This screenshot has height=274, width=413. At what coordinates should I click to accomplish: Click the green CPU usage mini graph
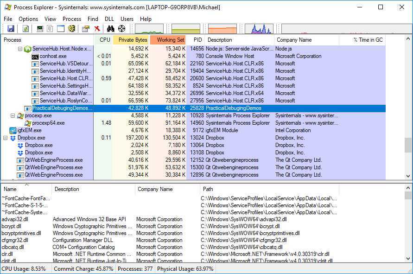coord(149,29)
